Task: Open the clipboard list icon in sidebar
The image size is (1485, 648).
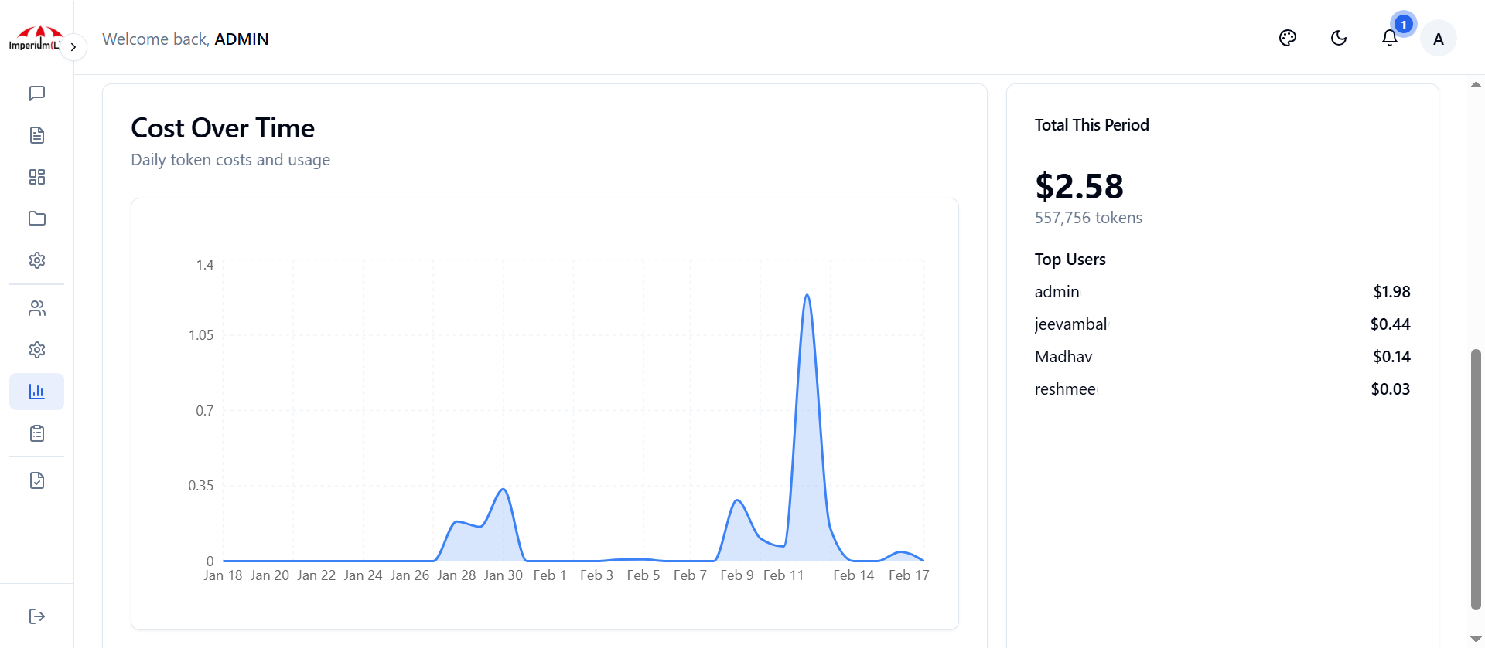Action: tap(36, 433)
